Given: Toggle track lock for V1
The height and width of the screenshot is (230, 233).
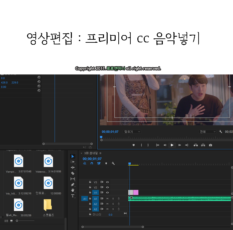Looking at the screenshot, I should (x=90, y=192).
